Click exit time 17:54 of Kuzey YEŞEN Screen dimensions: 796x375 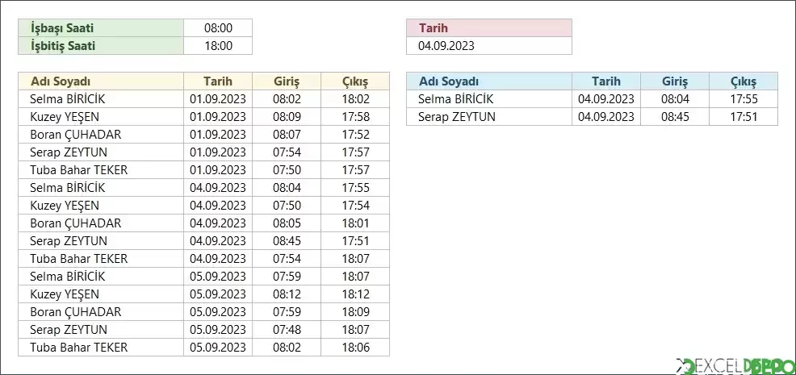coord(355,206)
